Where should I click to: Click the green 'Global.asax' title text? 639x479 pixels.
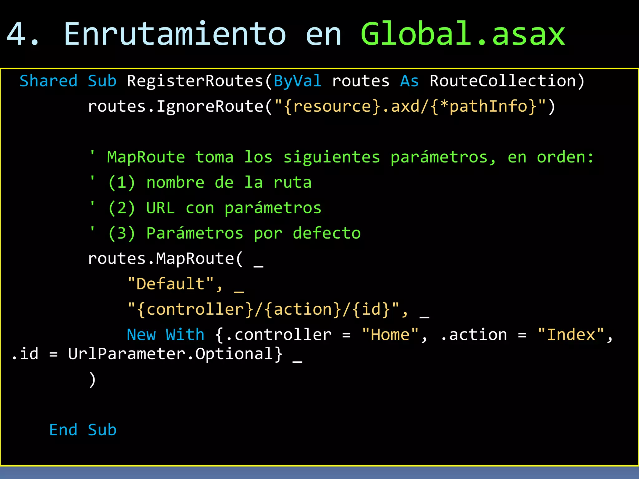click(x=463, y=34)
